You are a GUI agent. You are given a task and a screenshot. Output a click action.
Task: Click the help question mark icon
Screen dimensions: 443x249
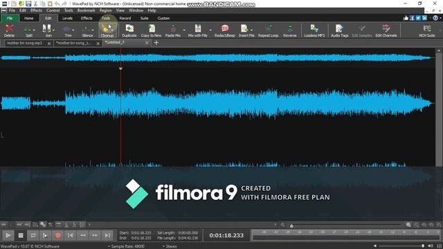[x=435, y=18]
